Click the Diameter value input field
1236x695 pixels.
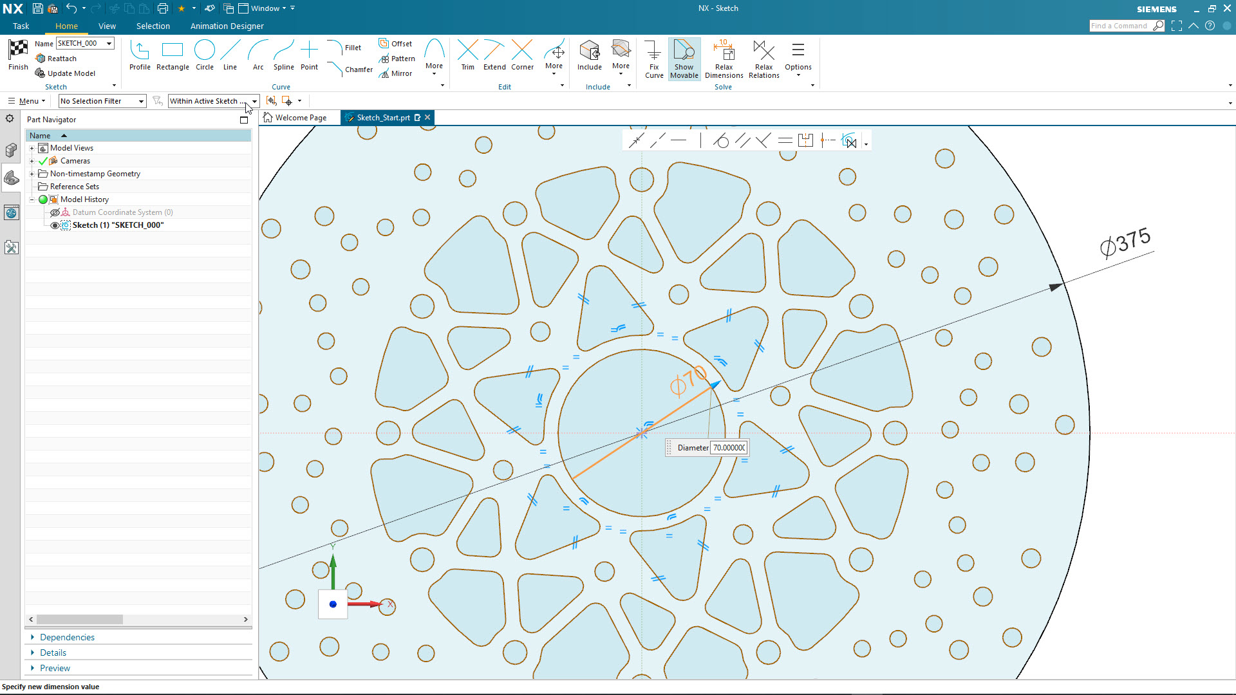[729, 448]
